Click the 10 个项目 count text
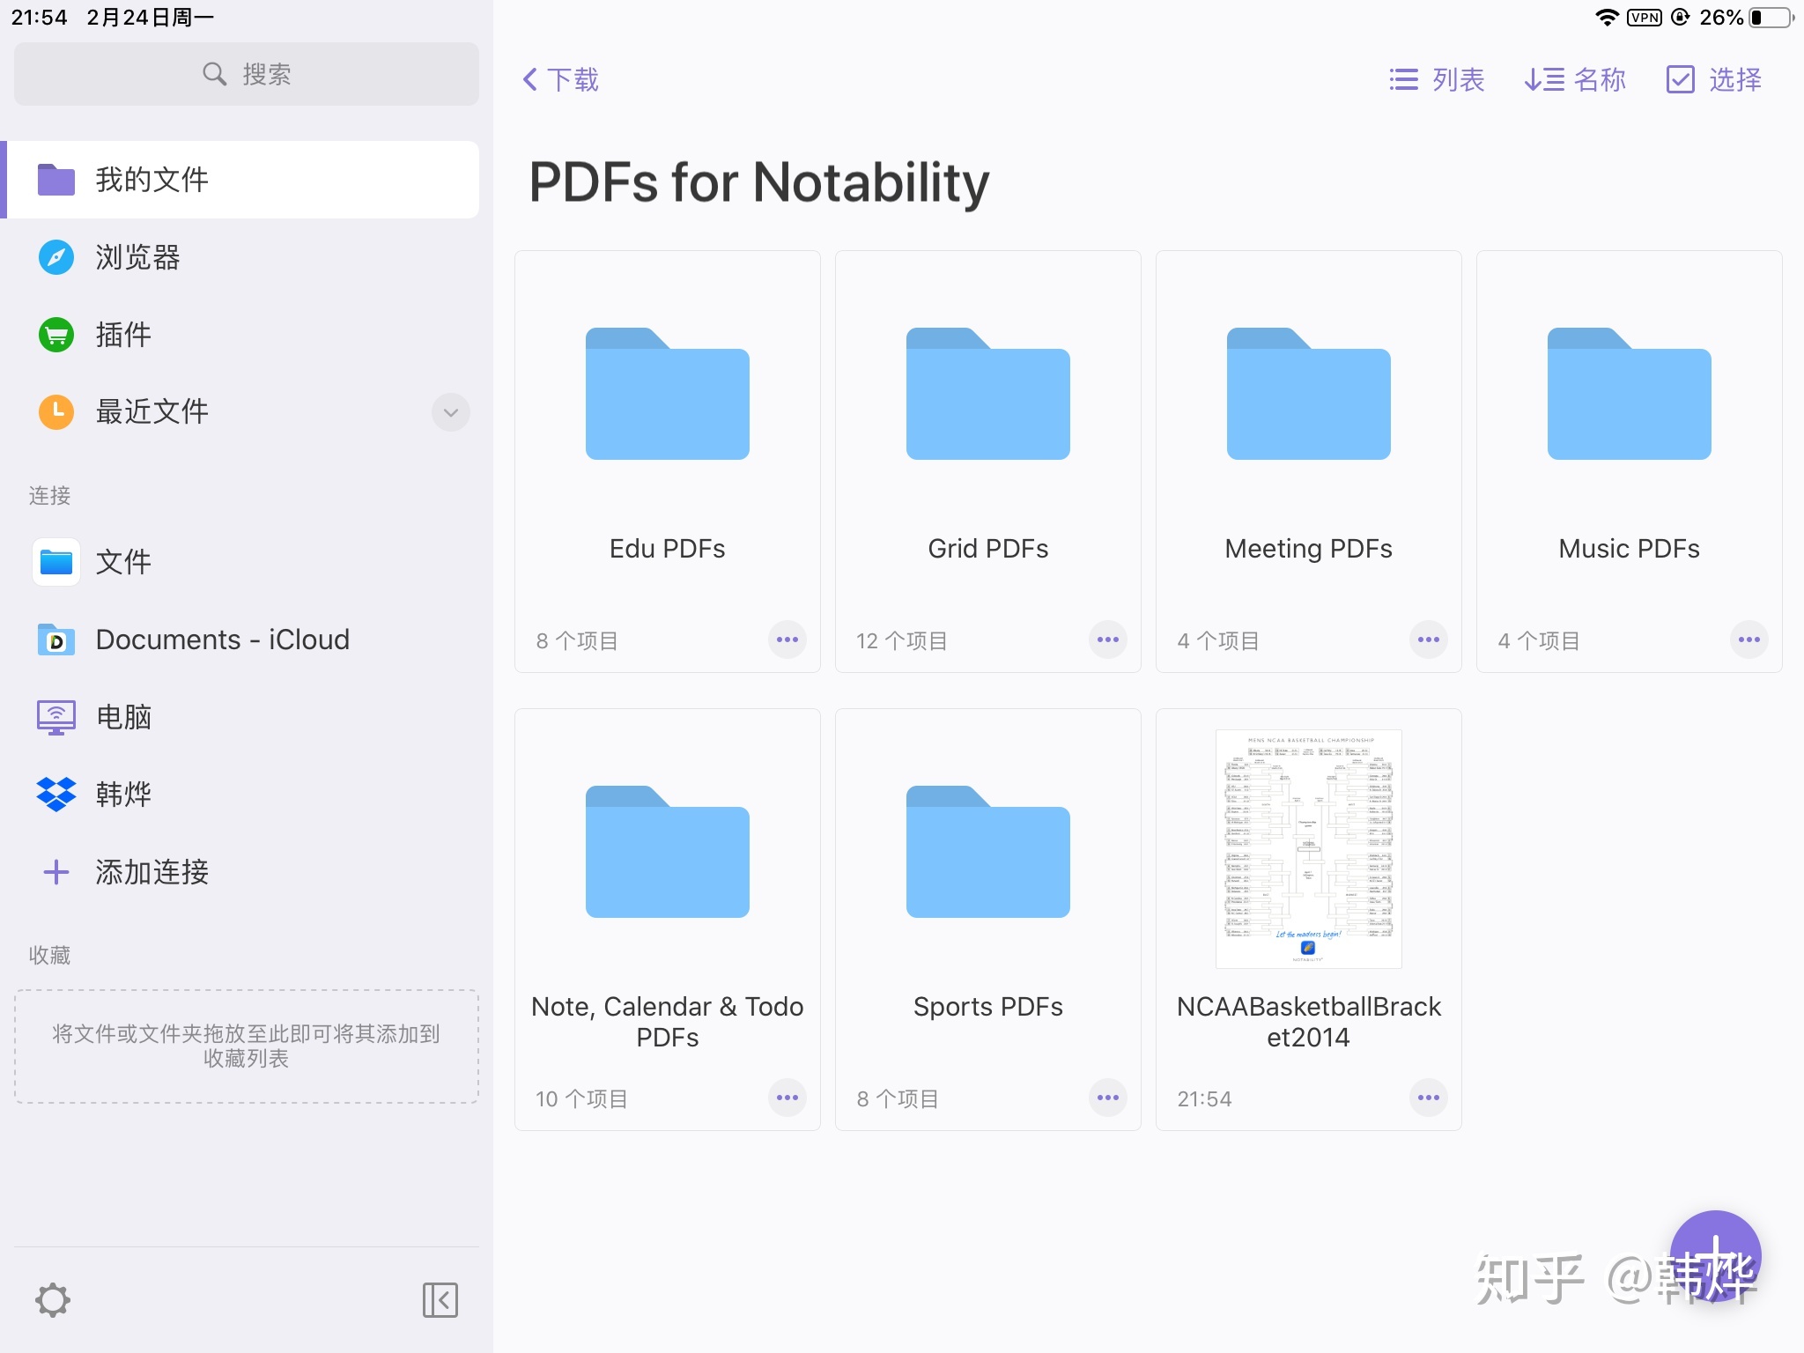 click(581, 1098)
